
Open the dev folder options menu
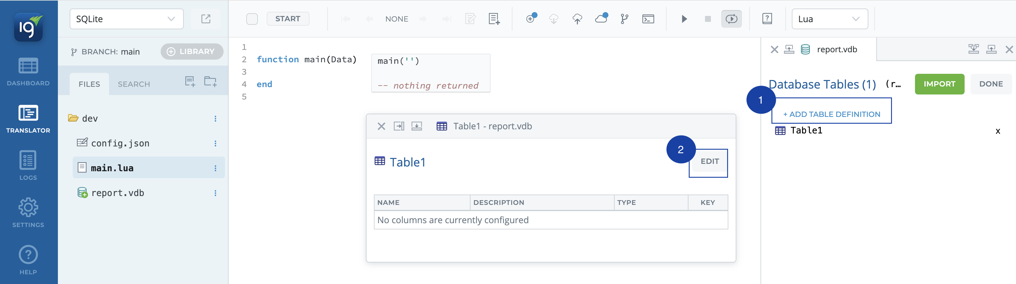tap(215, 119)
